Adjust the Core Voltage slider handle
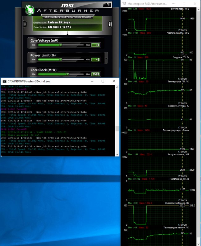Screen dimensions: 201x246 coord(61,45)
